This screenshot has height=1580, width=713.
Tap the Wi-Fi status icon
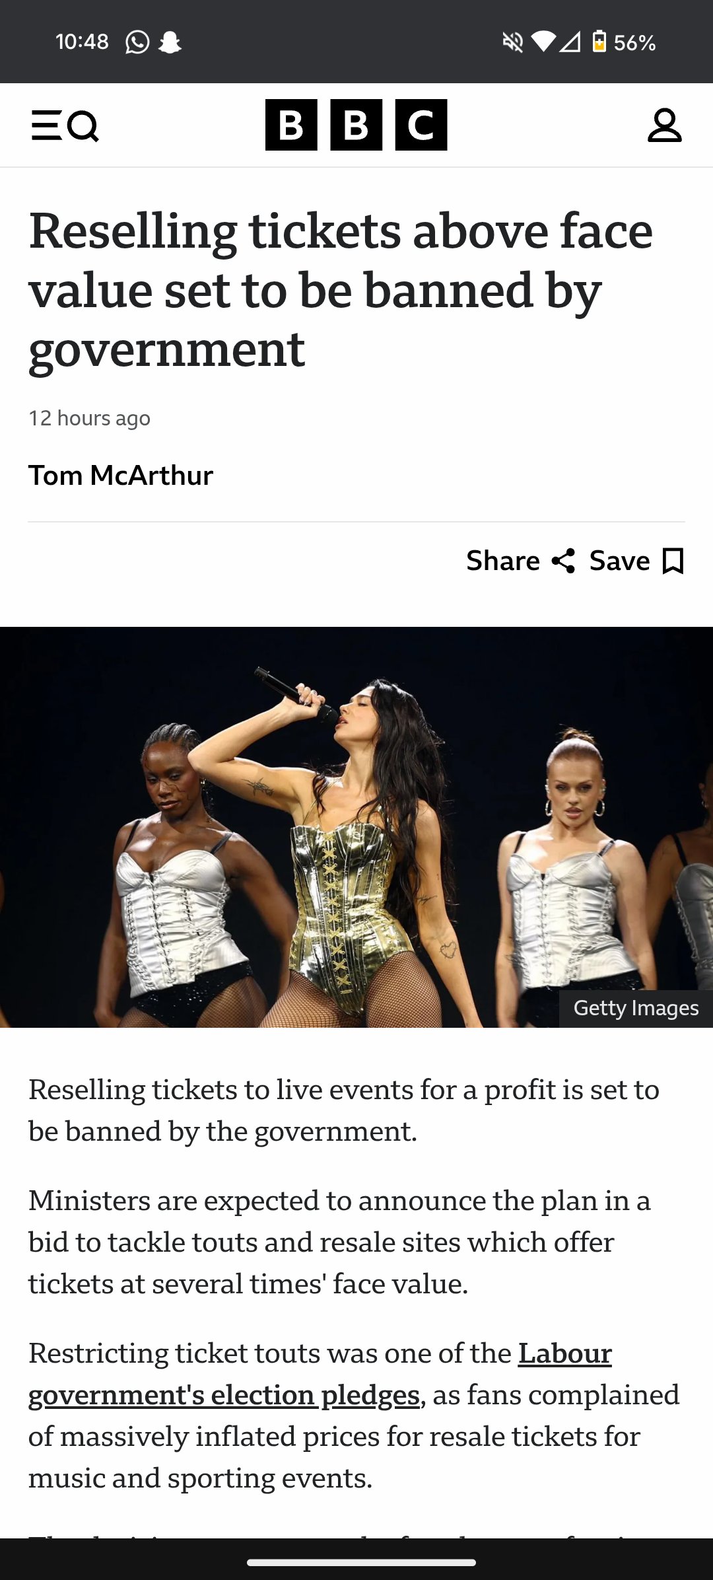point(543,42)
